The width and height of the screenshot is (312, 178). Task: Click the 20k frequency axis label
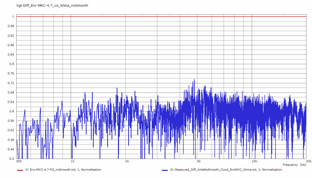(308, 161)
